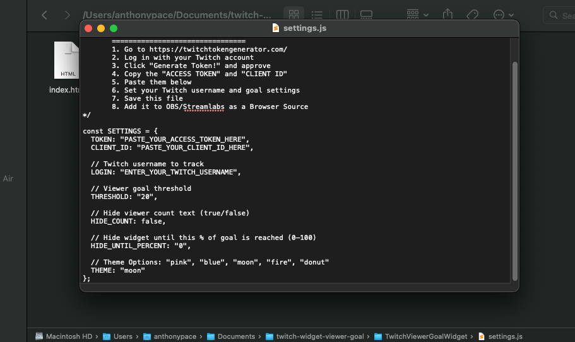The width and height of the screenshot is (575, 342).
Task: Click settings.js in the path bar
Action: click(x=500, y=336)
